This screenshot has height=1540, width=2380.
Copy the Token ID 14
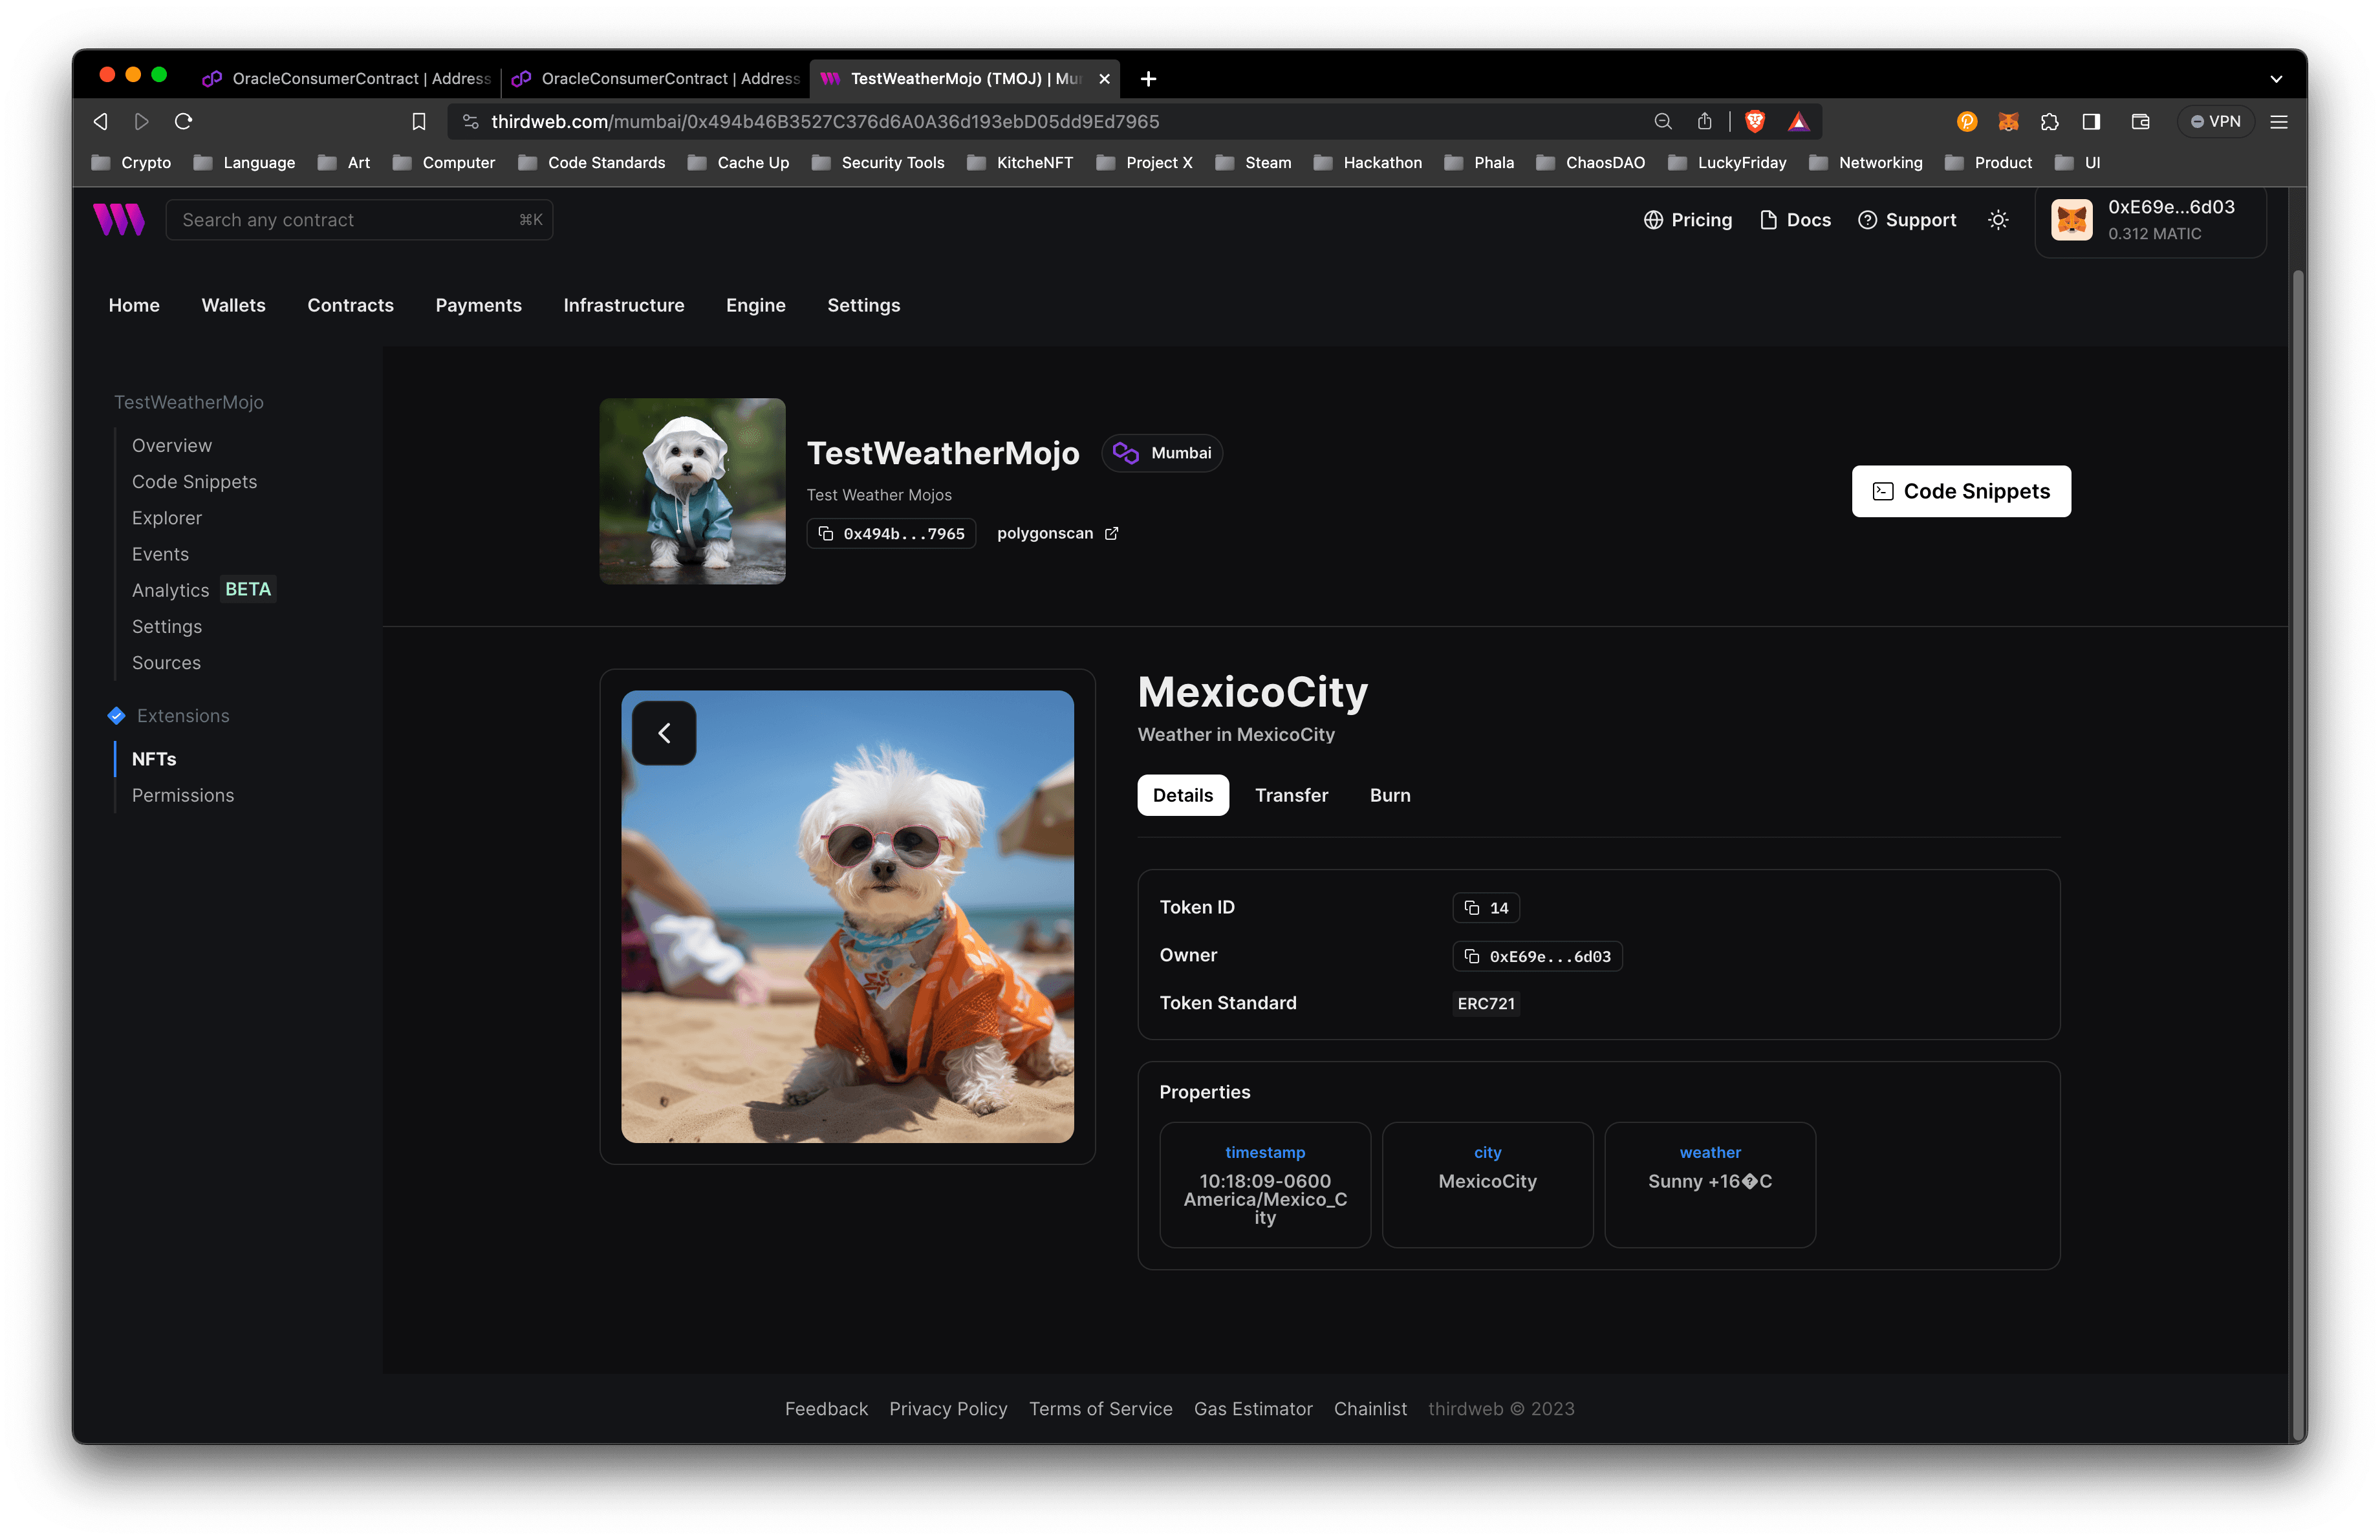click(1485, 908)
